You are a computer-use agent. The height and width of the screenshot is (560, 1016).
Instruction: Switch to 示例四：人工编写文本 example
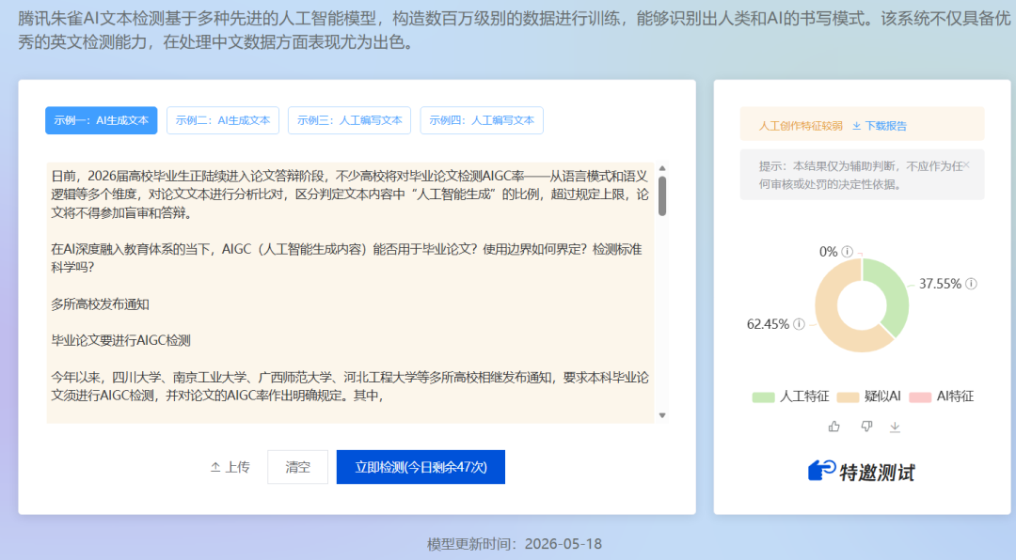tap(482, 120)
